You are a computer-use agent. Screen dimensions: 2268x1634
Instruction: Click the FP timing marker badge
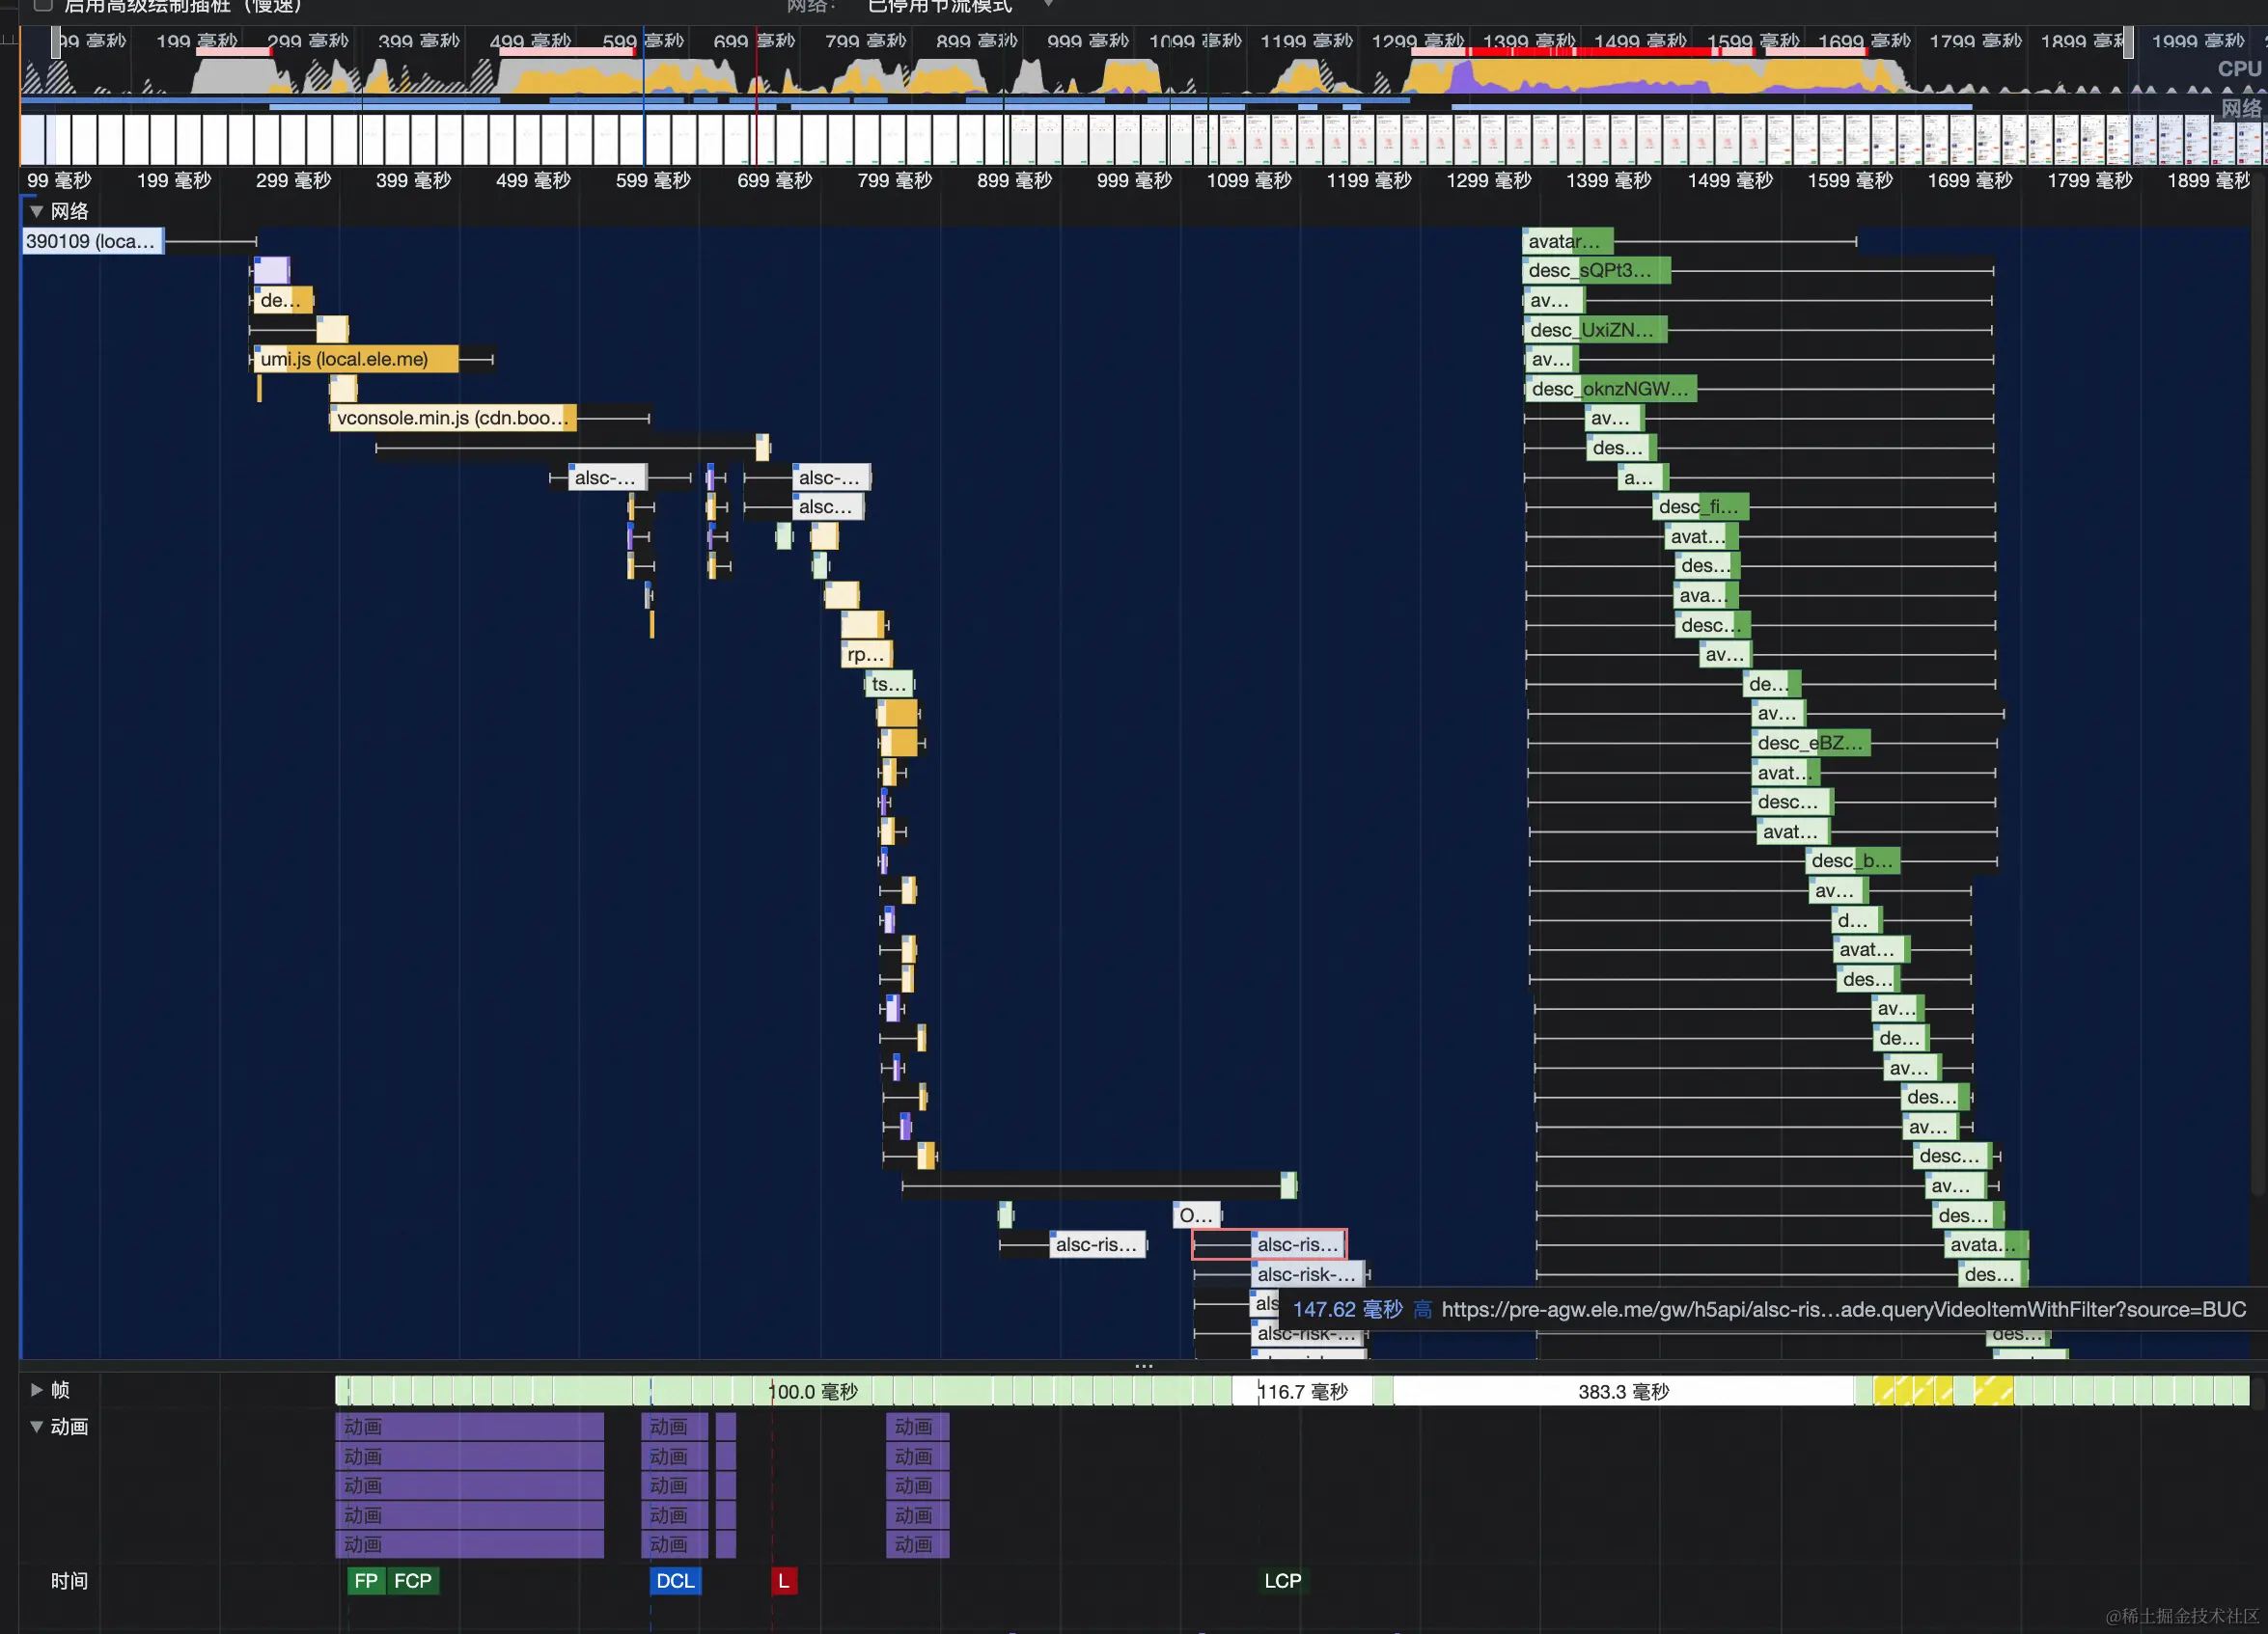[x=365, y=1581]
